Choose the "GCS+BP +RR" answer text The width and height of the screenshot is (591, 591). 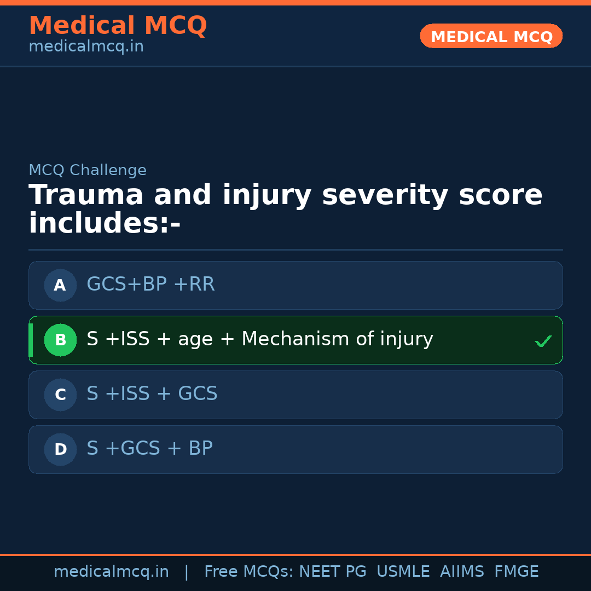coord(150,285)
